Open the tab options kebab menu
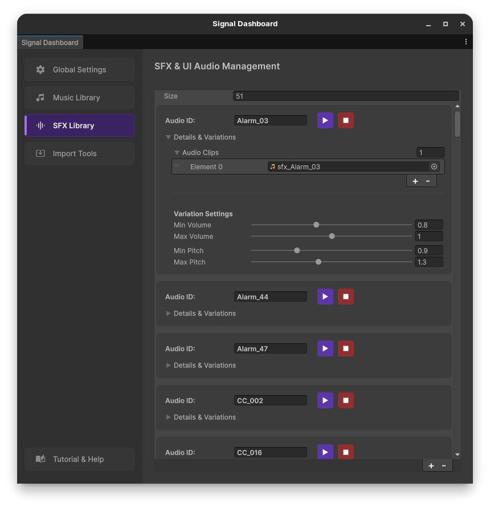490x507 pixels. click(x=465, y=42)
